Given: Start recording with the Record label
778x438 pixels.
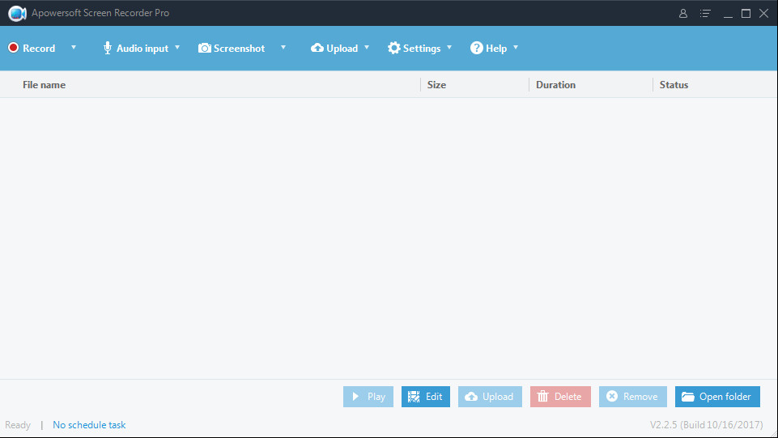Looking at the screenshot, I should pyautogui.click(x=39, y=48).
